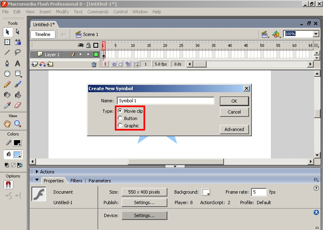Image resolution: width=323 pixels, height=230 pixels.
Task: Select the Eraser tool
Action: 18,105
